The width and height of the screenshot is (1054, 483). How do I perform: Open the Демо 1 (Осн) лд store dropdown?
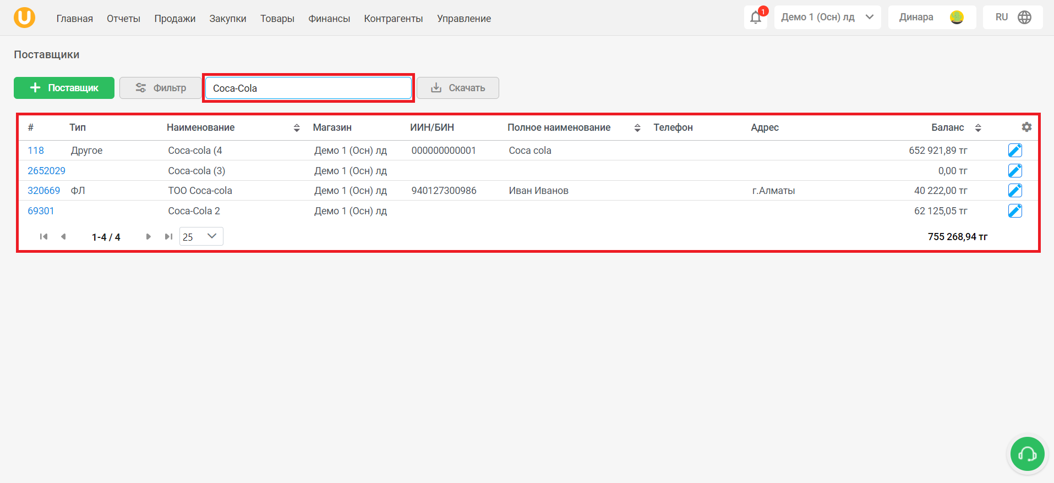827,17
